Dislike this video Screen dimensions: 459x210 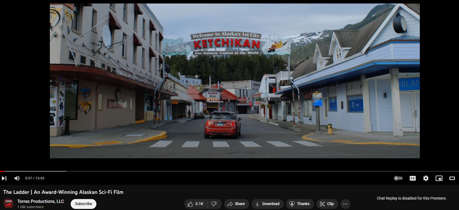pyautogui.click(x=214, y=204)
